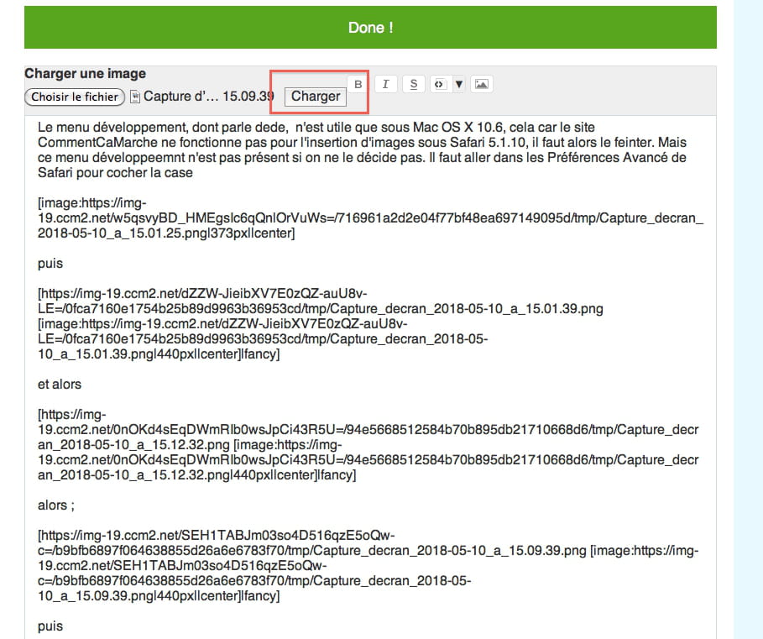Apply italic formatting with the I icon
This screenshot has height=639, width=763.
pos(385,84)
